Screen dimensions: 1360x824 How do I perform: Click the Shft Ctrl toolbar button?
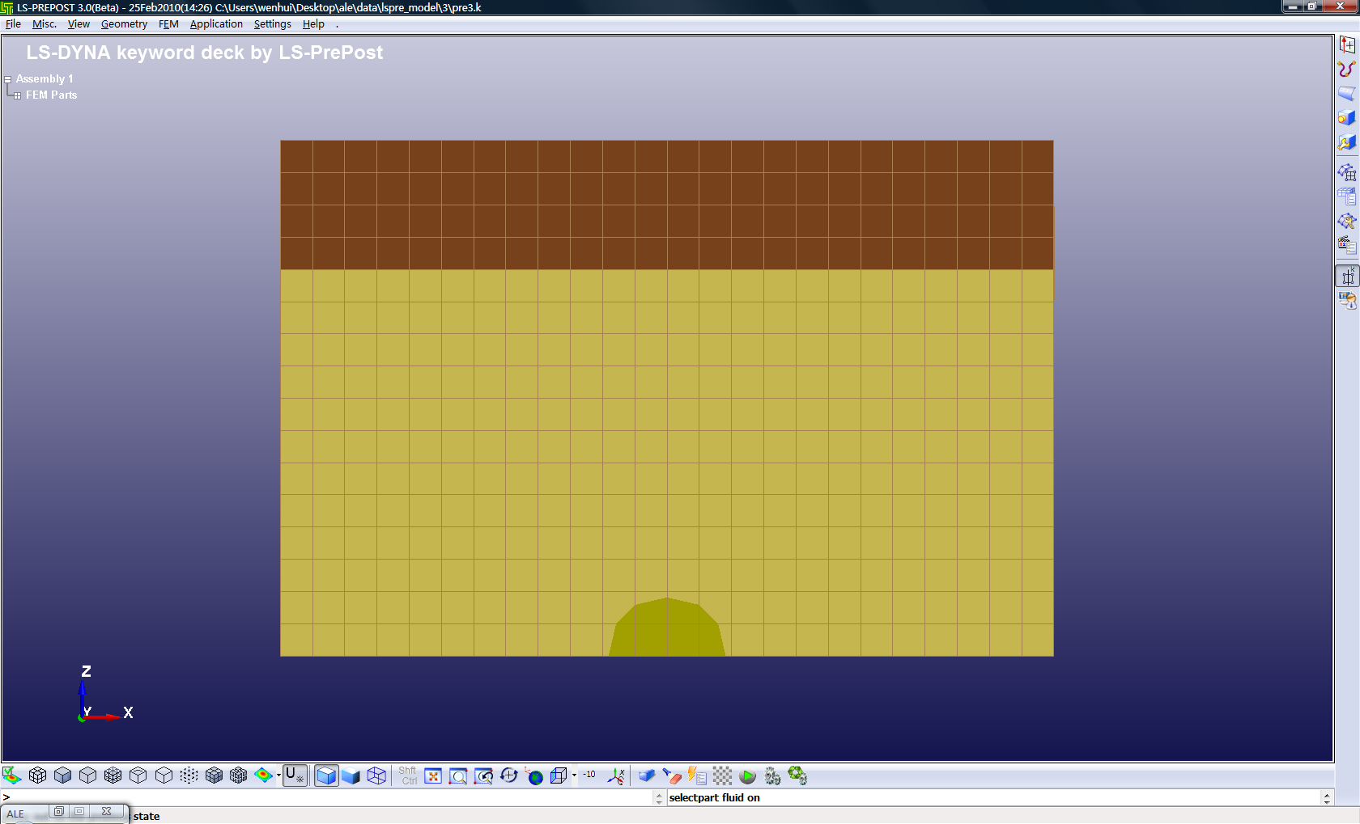tap(408, 776)
